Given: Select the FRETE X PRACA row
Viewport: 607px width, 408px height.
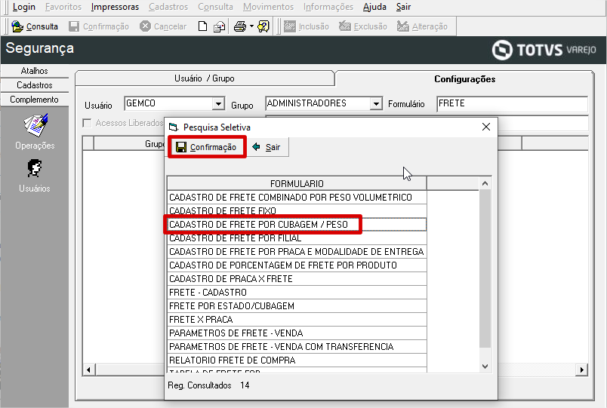Looking at the screenshot, I should pos(297,319).
